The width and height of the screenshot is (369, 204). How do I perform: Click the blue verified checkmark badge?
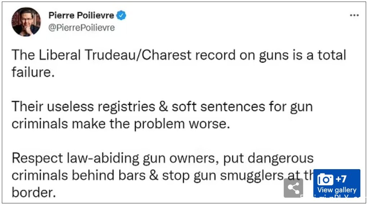pos(121,15)
